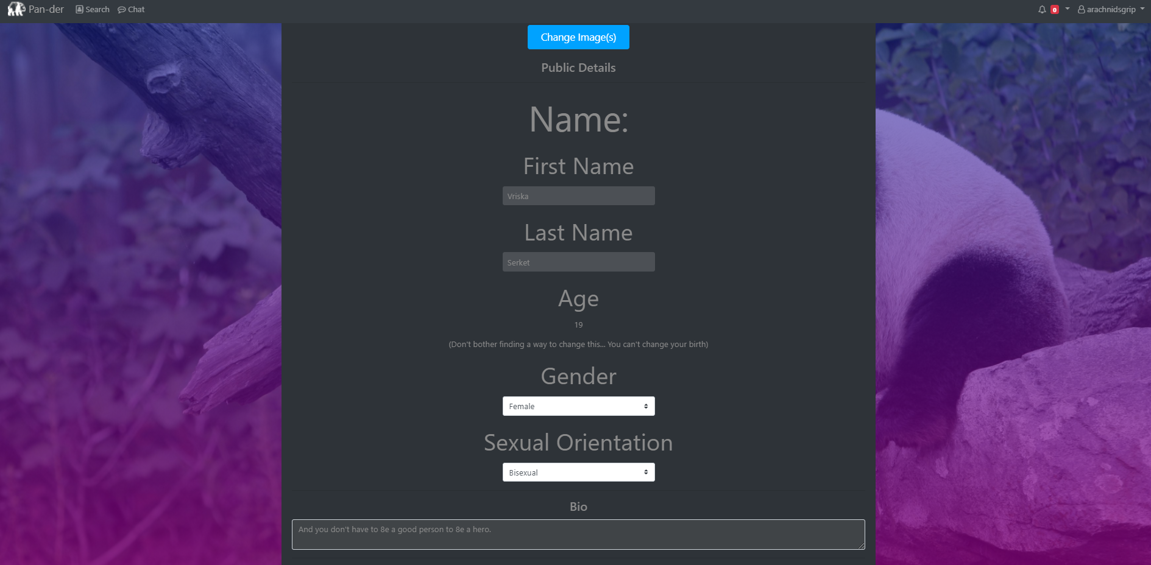This screenshot has height=565, width=1151.
Task: Open the Sexual Orientation dropdown showing Bisexual
Action: tap(578, 472)
